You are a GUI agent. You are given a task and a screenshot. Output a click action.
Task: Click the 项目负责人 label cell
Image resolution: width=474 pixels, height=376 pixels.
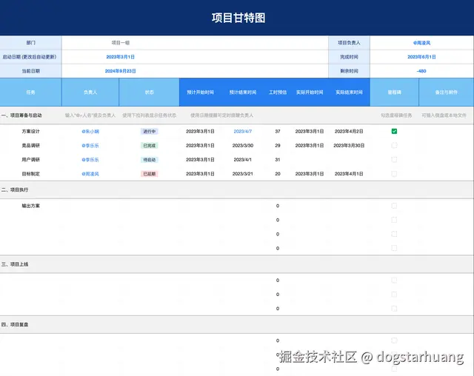(x=349, y=43)
